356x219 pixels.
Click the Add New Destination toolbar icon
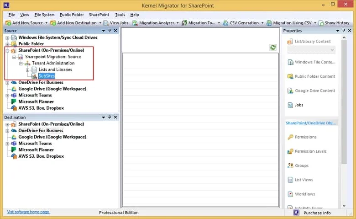pos(53,23)
